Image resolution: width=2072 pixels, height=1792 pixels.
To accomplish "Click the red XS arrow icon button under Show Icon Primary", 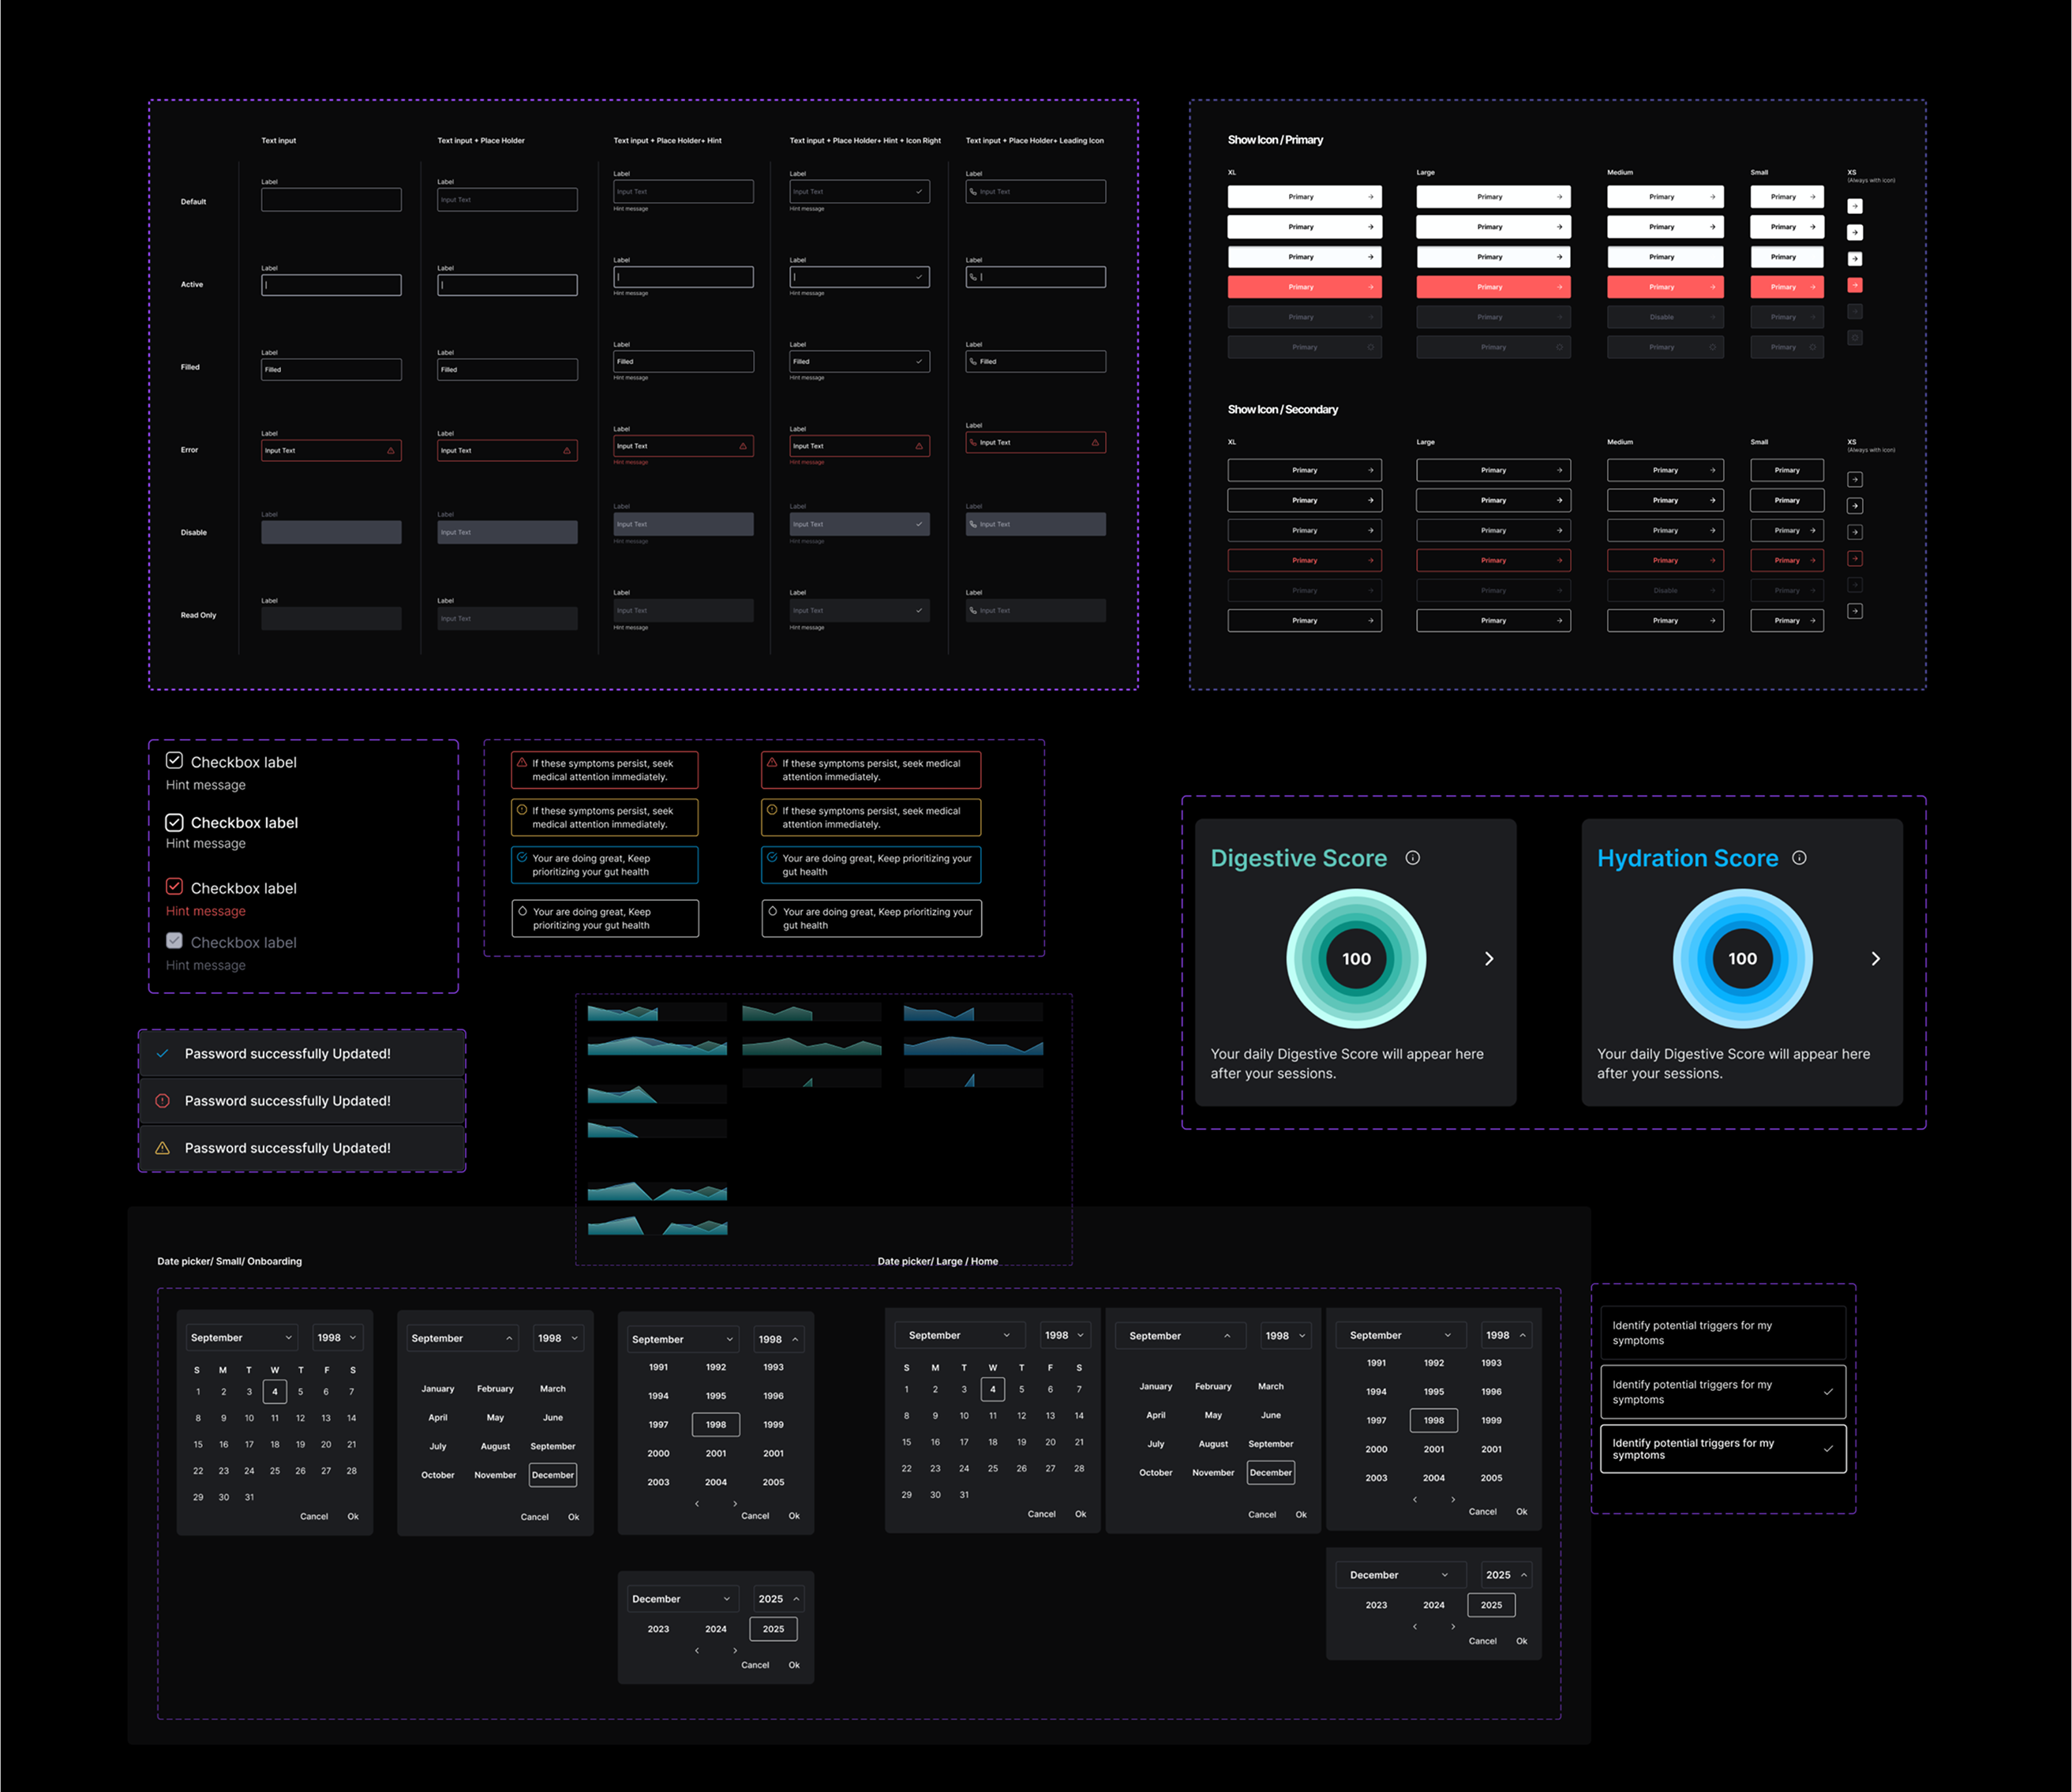I will click(1856, 286).
